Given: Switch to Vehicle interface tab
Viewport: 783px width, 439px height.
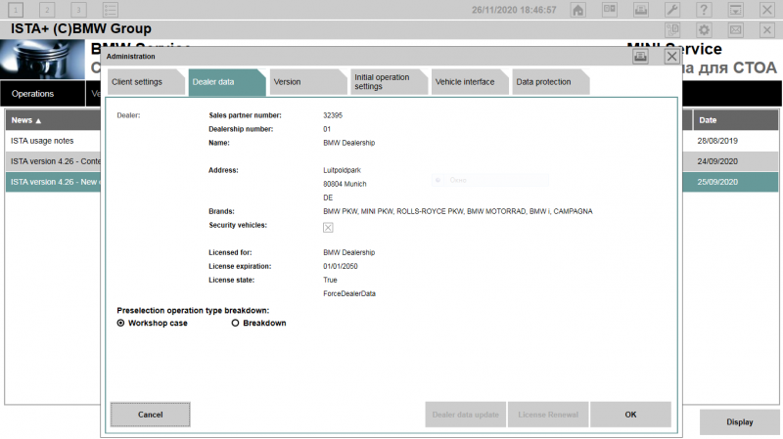Looking at the screenshot, I should [469, 82].
